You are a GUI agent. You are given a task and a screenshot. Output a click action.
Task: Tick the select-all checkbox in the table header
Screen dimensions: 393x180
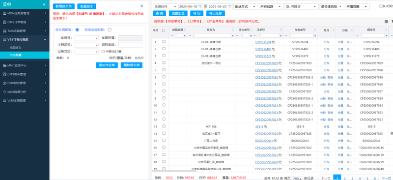point(164,30)
